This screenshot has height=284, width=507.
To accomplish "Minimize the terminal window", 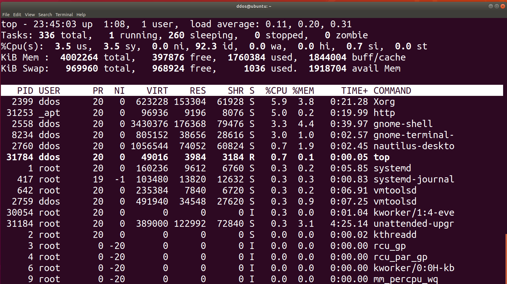I will pos(491,6).
